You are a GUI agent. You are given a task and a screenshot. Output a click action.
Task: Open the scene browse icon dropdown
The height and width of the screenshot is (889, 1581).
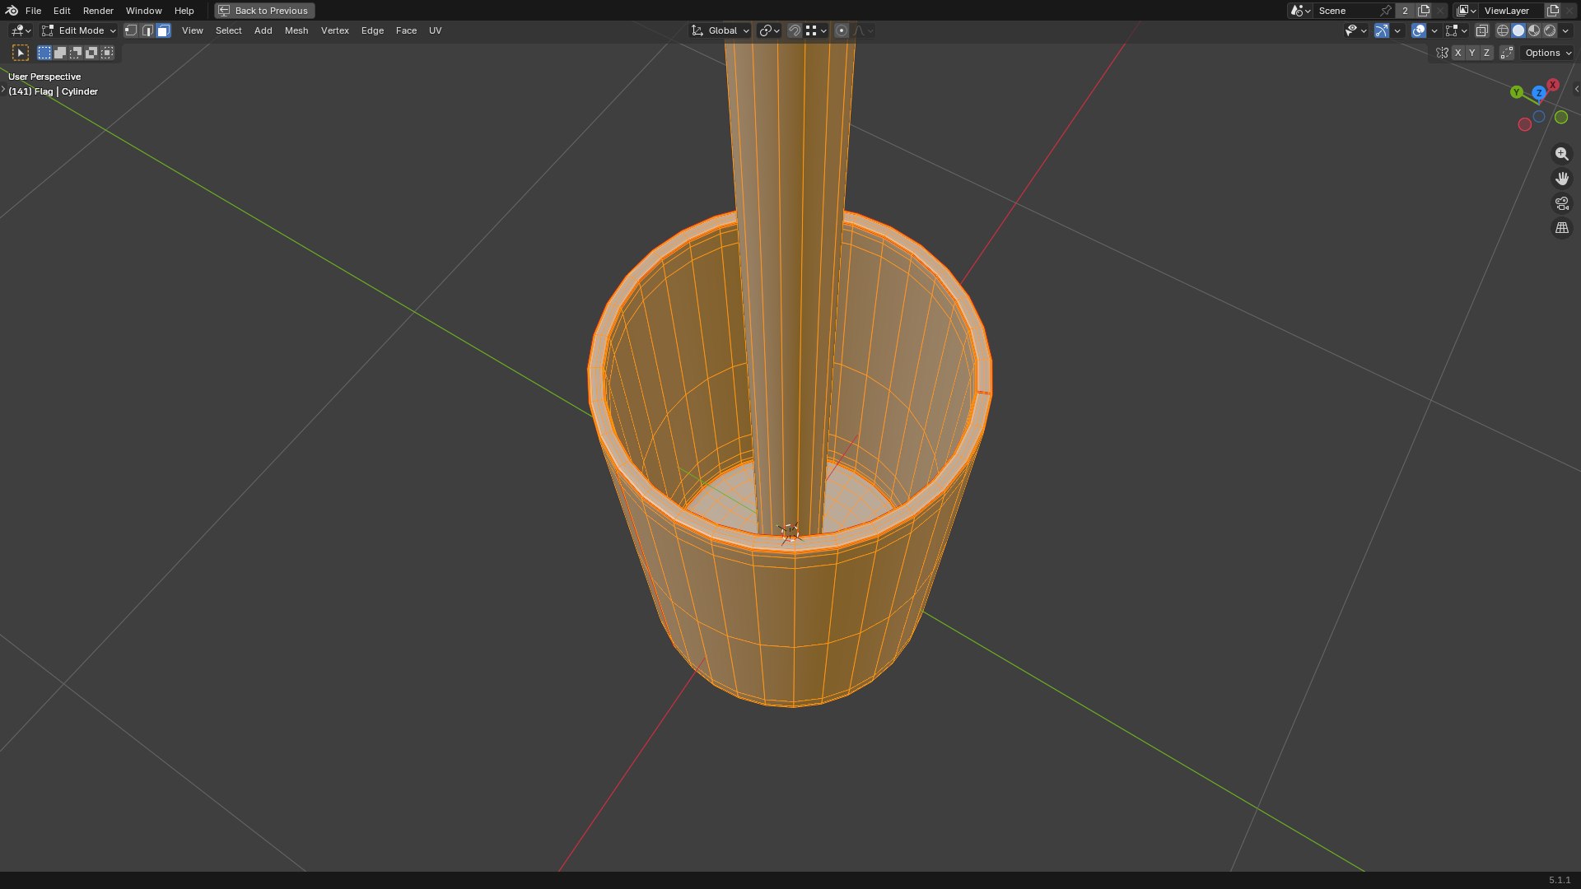coord(1300,11)
